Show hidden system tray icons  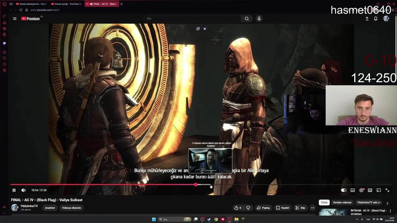[x=357, y=219]
